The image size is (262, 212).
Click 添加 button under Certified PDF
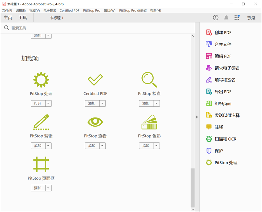[92, 103]
